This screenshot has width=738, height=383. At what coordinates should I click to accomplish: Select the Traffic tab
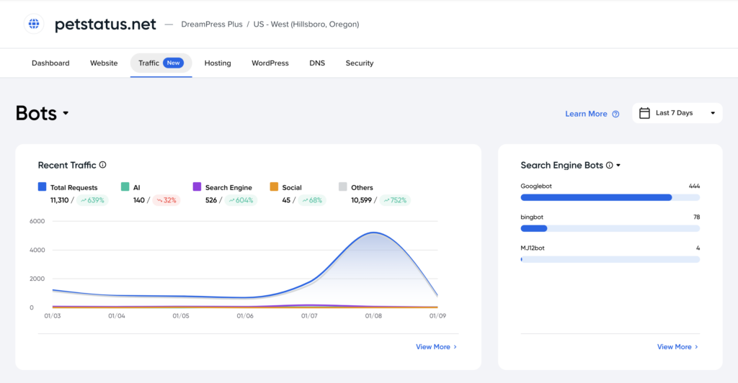point(161,63)
